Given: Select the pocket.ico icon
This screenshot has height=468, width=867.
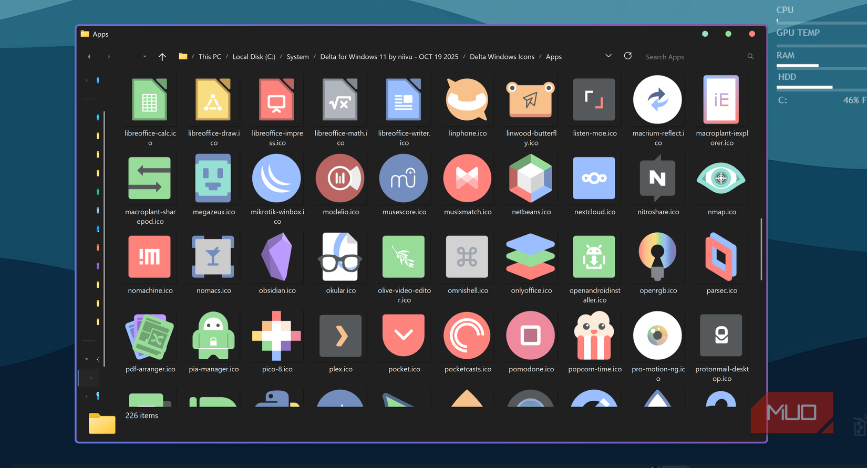Looking at the screenshot, I should pos(404,336).
